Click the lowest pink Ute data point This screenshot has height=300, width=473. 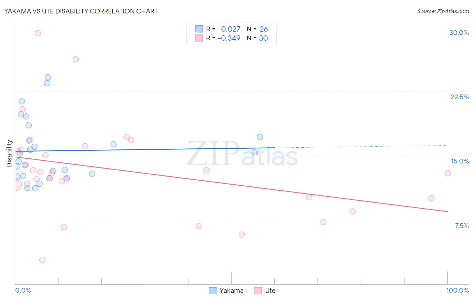coord(42,260)
